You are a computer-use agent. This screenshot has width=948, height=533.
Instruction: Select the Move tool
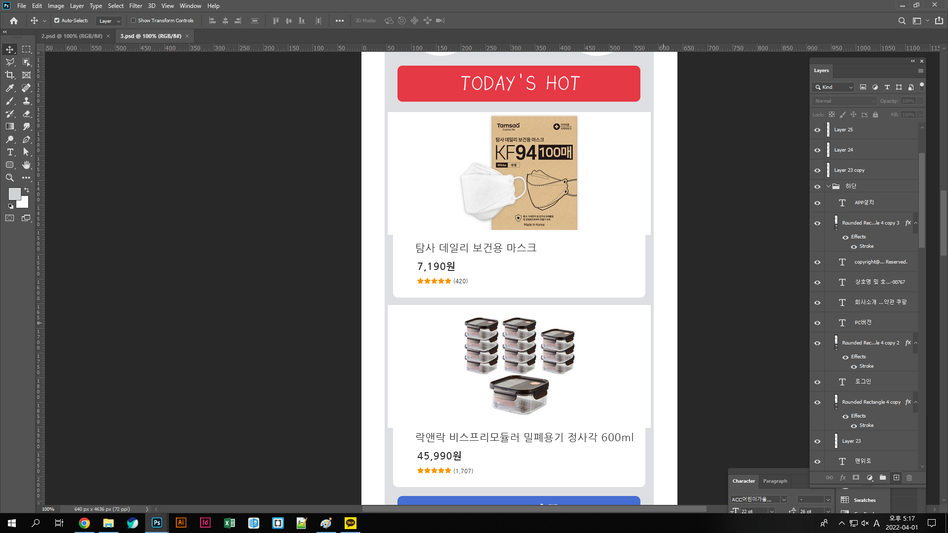coord(10,49)
